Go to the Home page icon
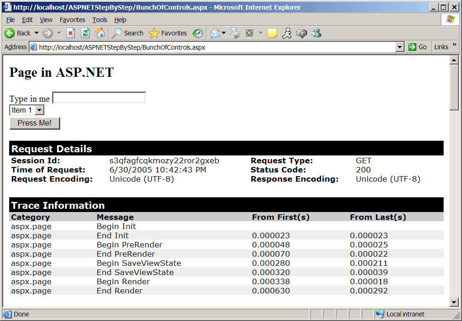462x321 pixels. coord(99,33)
